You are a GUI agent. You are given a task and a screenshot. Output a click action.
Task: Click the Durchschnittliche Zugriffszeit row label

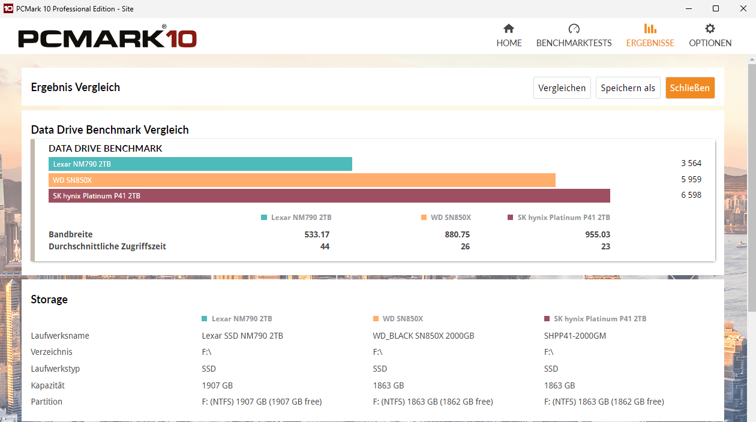[x=107, y=246]
